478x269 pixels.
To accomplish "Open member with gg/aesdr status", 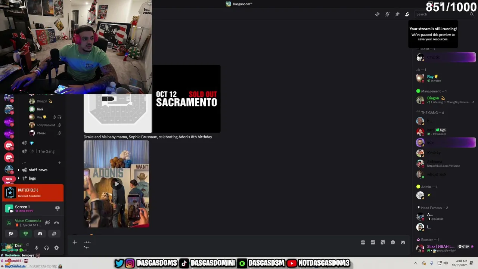I will [446, 216].
